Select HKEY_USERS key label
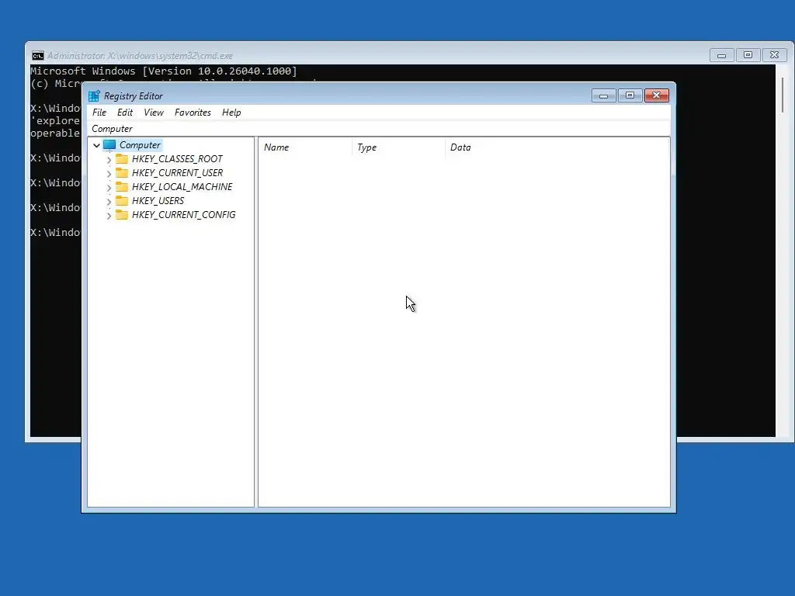This screenshot has width=795, height=596. click(x=158, y=201)
